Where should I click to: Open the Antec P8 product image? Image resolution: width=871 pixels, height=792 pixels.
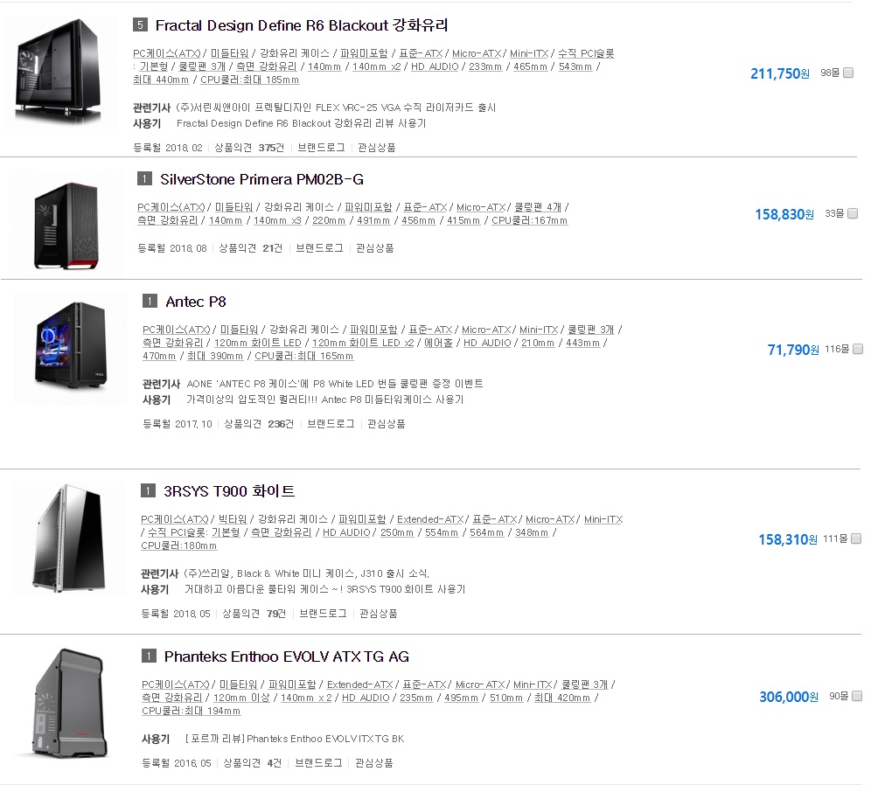coord(71,348)
